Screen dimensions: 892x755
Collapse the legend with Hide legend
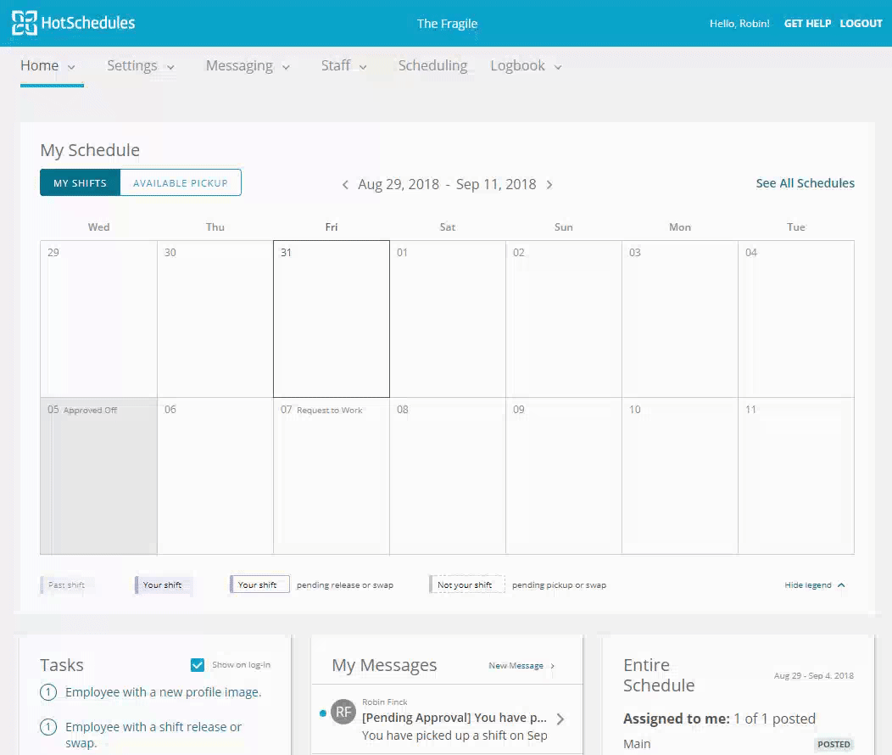pyautogui.click(x=814, y=585)
